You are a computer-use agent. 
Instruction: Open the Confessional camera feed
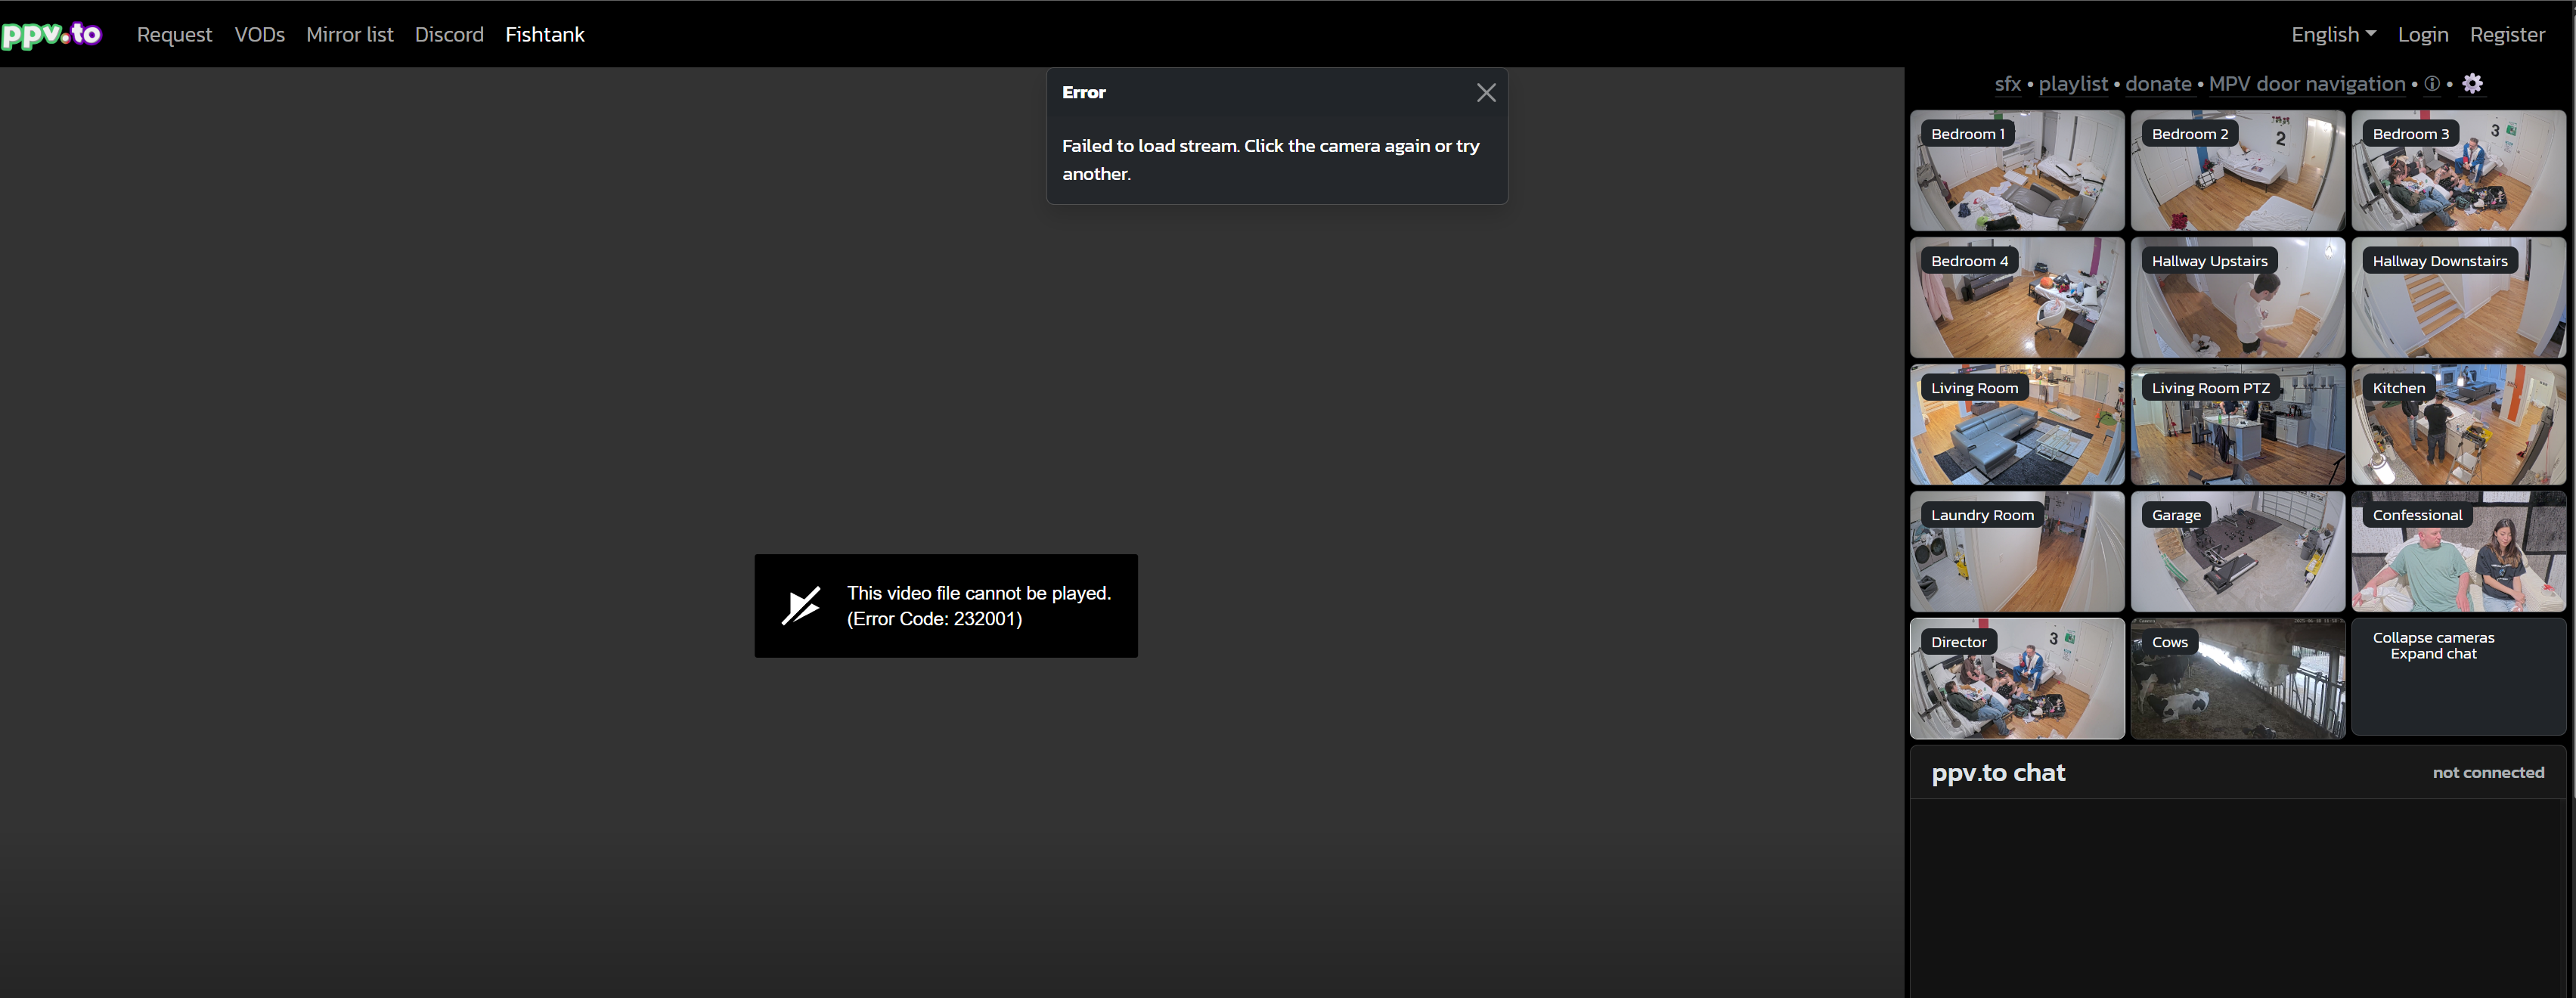coord(2458,552)
